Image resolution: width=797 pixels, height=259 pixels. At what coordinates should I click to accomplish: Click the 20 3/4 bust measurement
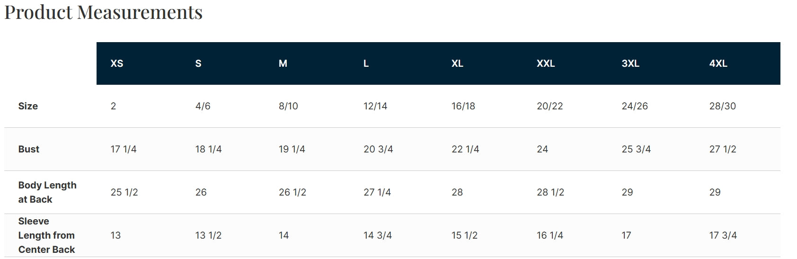pyautogui.click(x=378, y=149)
